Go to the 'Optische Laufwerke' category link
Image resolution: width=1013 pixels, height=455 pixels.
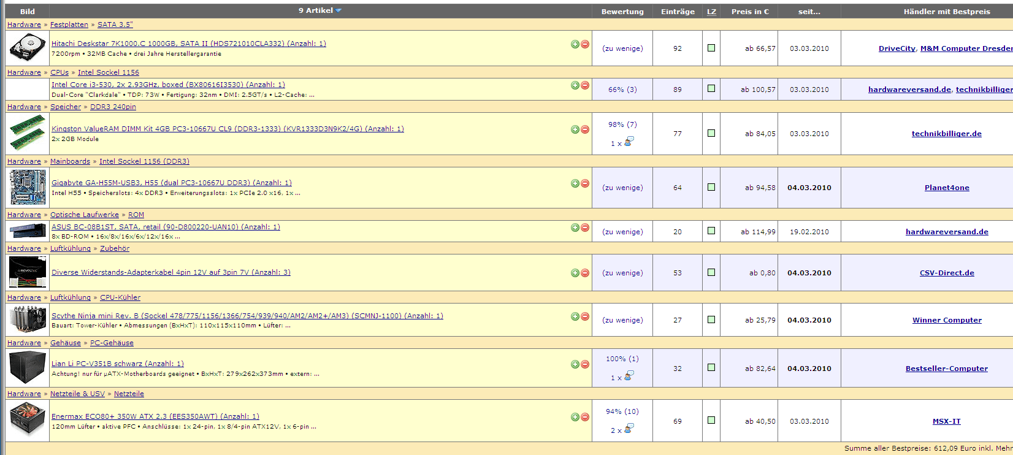pos(85,215)
